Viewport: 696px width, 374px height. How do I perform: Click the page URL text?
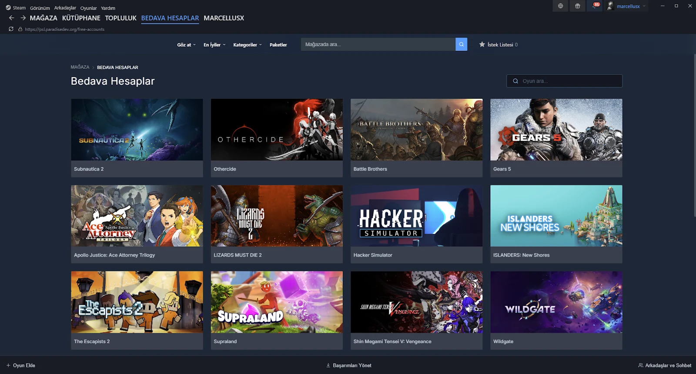(65, 29)
